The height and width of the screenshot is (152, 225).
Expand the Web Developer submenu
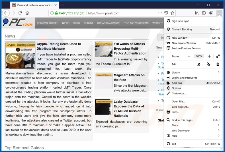tap(193, 130)
